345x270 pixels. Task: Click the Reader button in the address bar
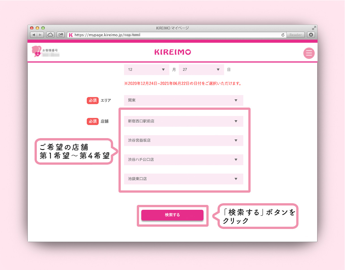295,35
